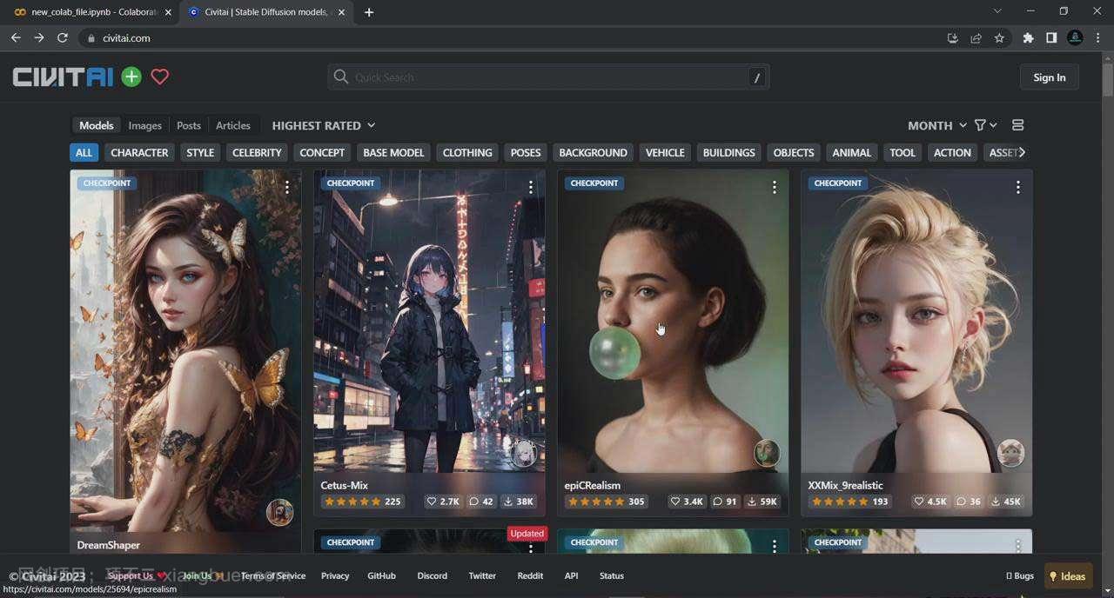Click the green plus upload icon
1114x598 pixels.
131,76
